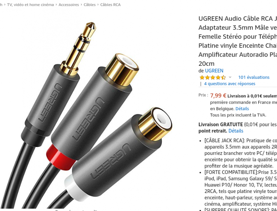Expand the ratings chevron beside the stars
The image size is (277, 211).
(230, 77)
